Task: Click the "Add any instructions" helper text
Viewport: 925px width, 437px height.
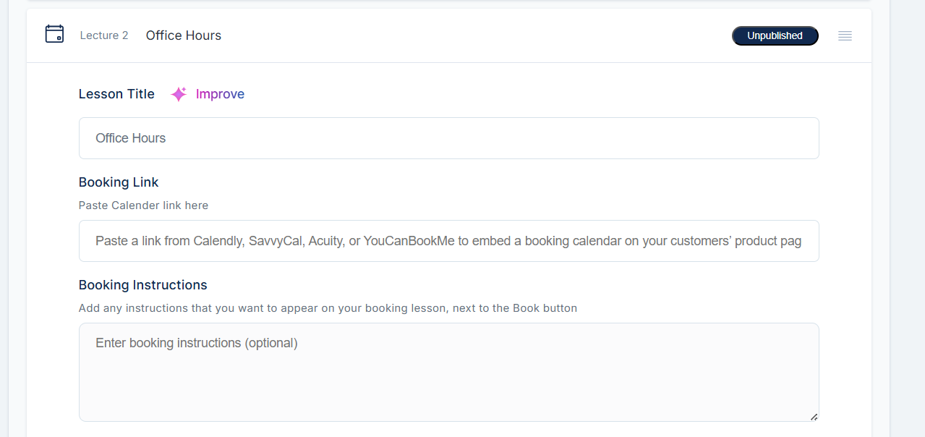Action: [x=328, y=308]
